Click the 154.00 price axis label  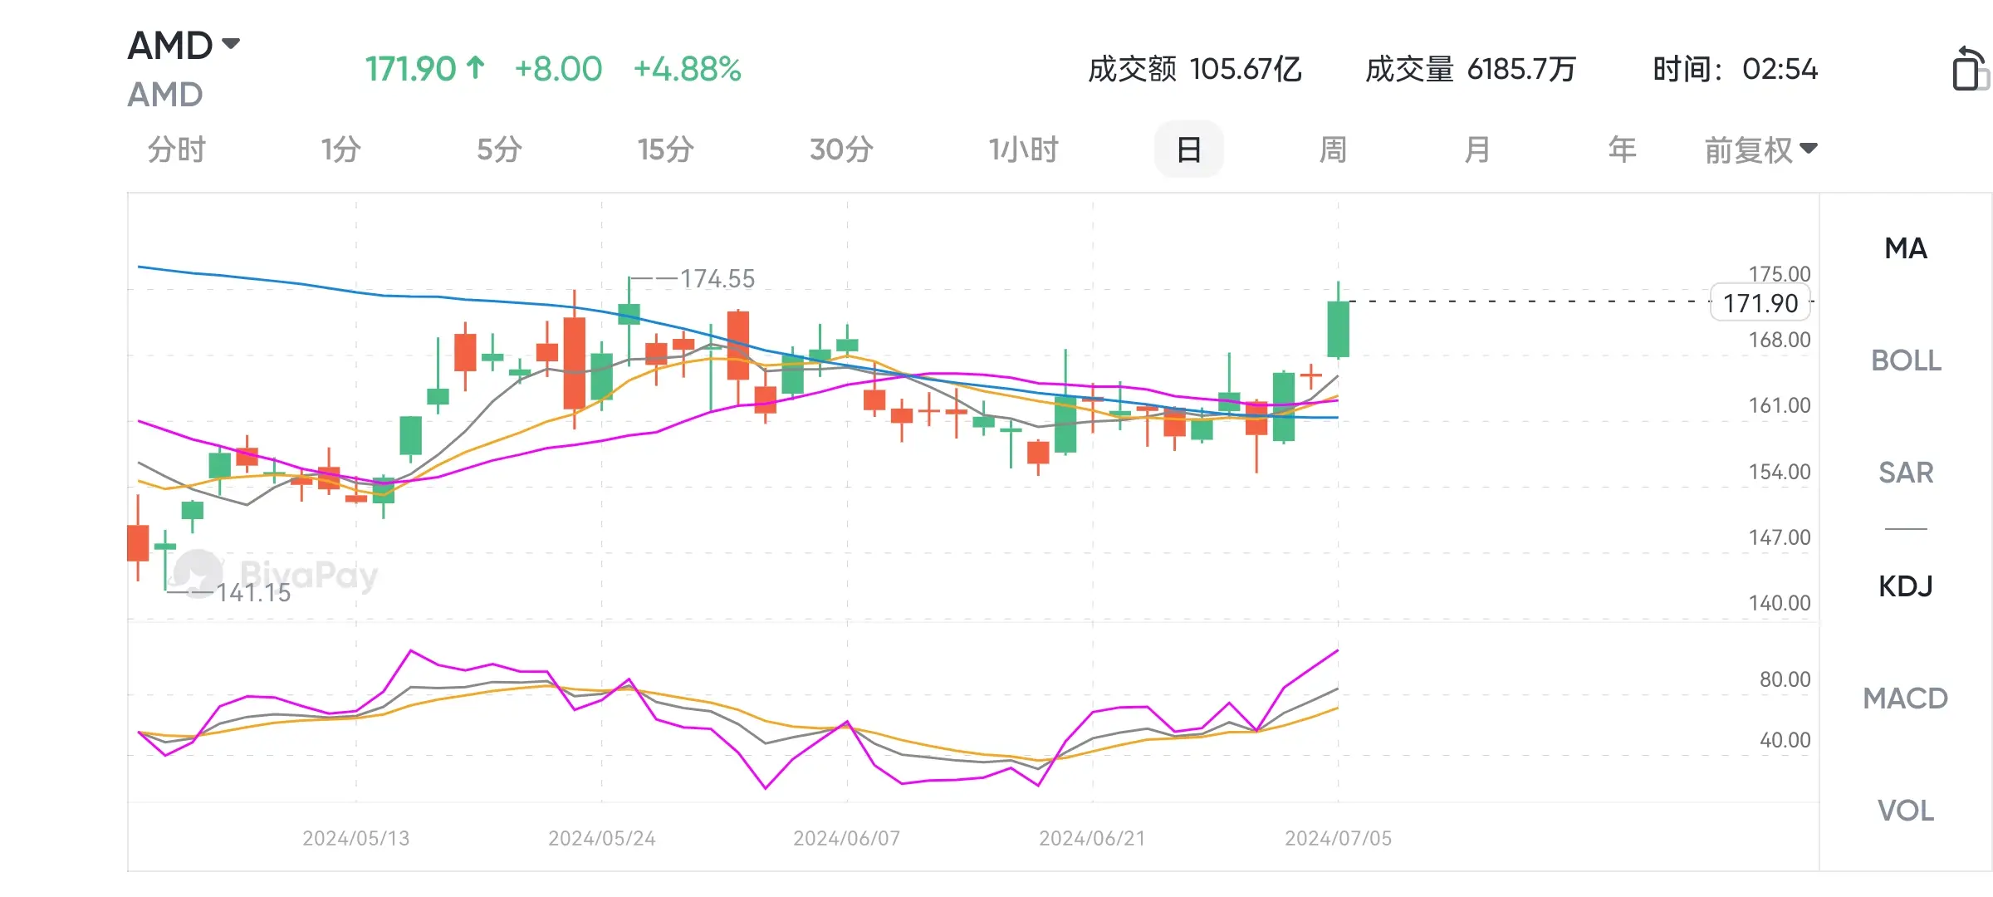pos(1780,472)
